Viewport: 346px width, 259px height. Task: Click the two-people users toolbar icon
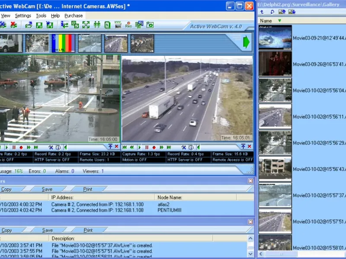coord(97,25)
